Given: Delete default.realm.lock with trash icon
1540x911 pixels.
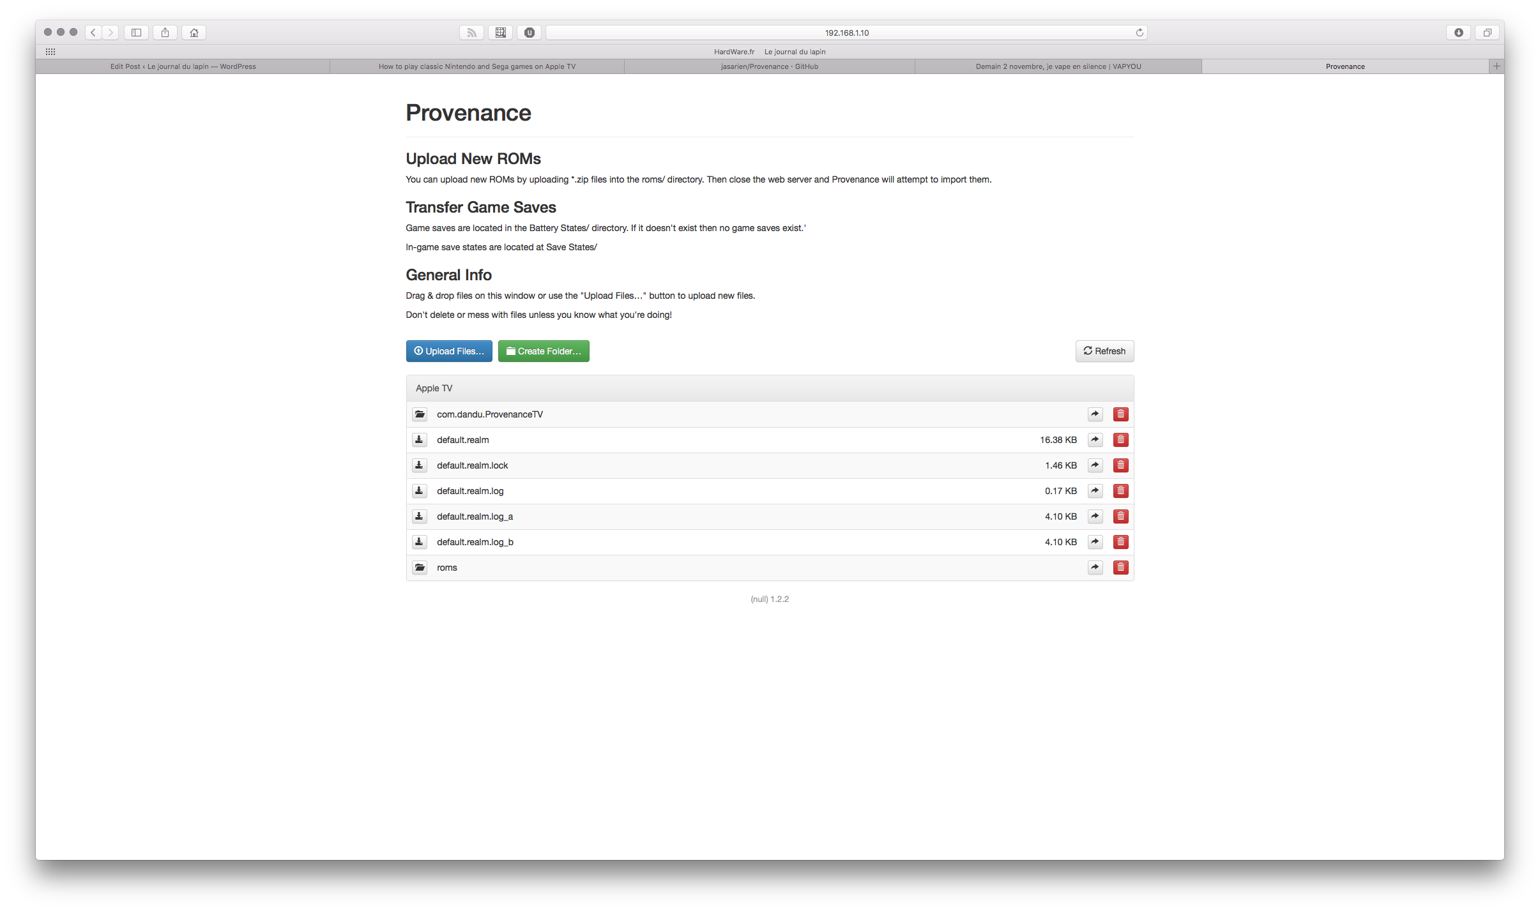Looking at the screenshot, I should click(1120, 465).
